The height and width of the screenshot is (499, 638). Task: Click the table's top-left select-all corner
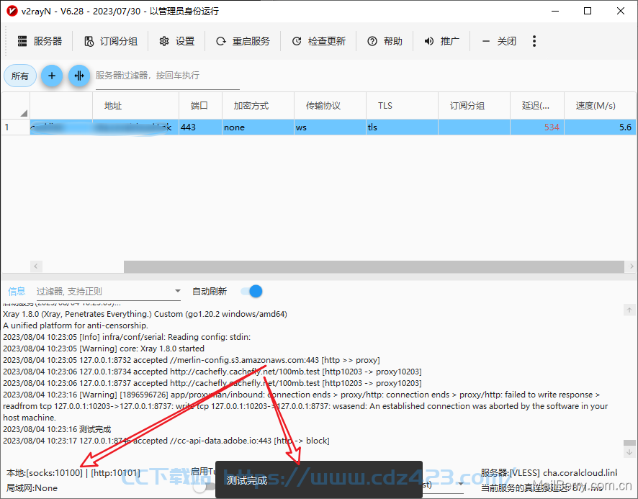click(15, 106)
